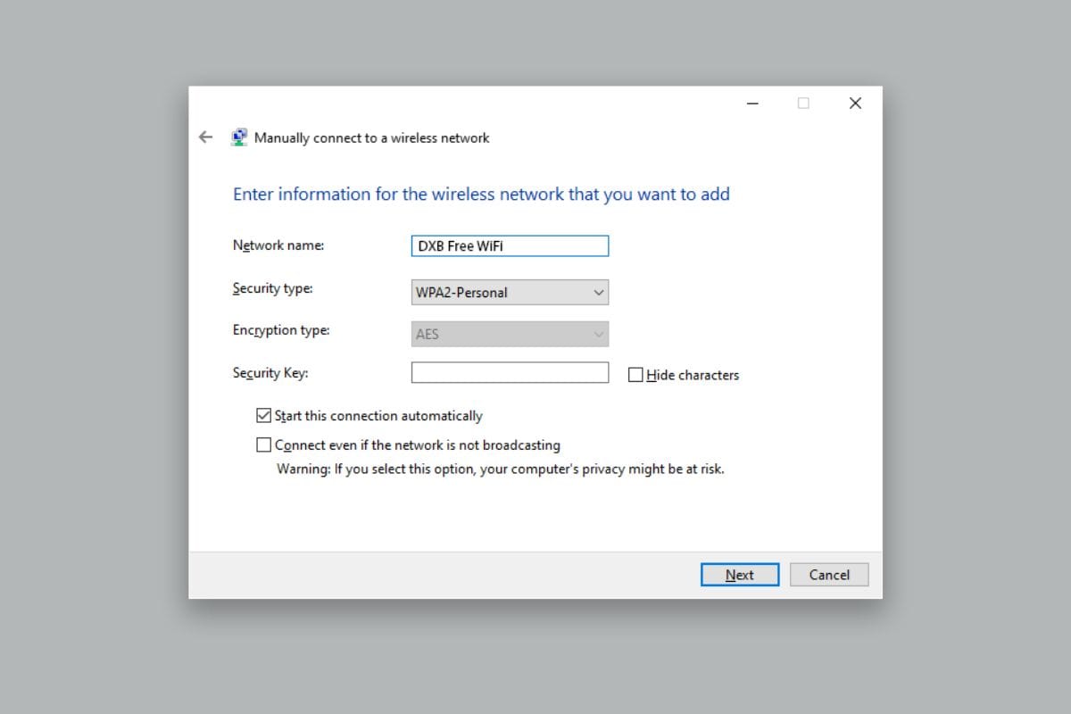Close the wireless network dialog
Screen dimensions: 1071x714
[x=855, y=104]
